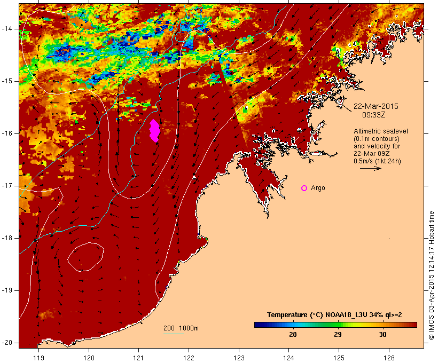The width and height of the screenshot is (438, 363).
Task: Click the magenta Argo float cluster in the ocean
Action: [154, 131]
